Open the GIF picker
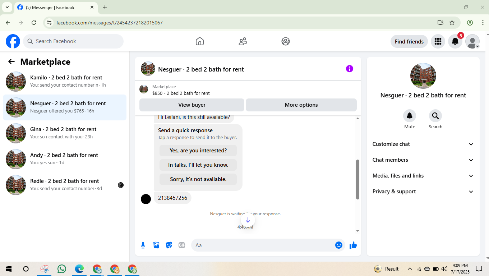 click(182, 245)
